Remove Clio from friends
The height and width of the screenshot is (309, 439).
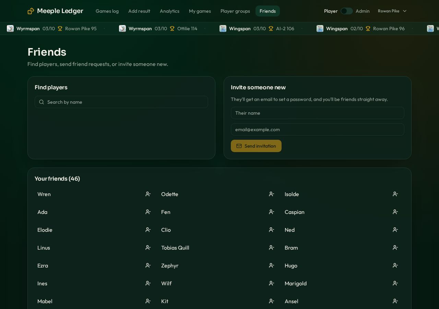pyautogui.click(x=272, y=230)
